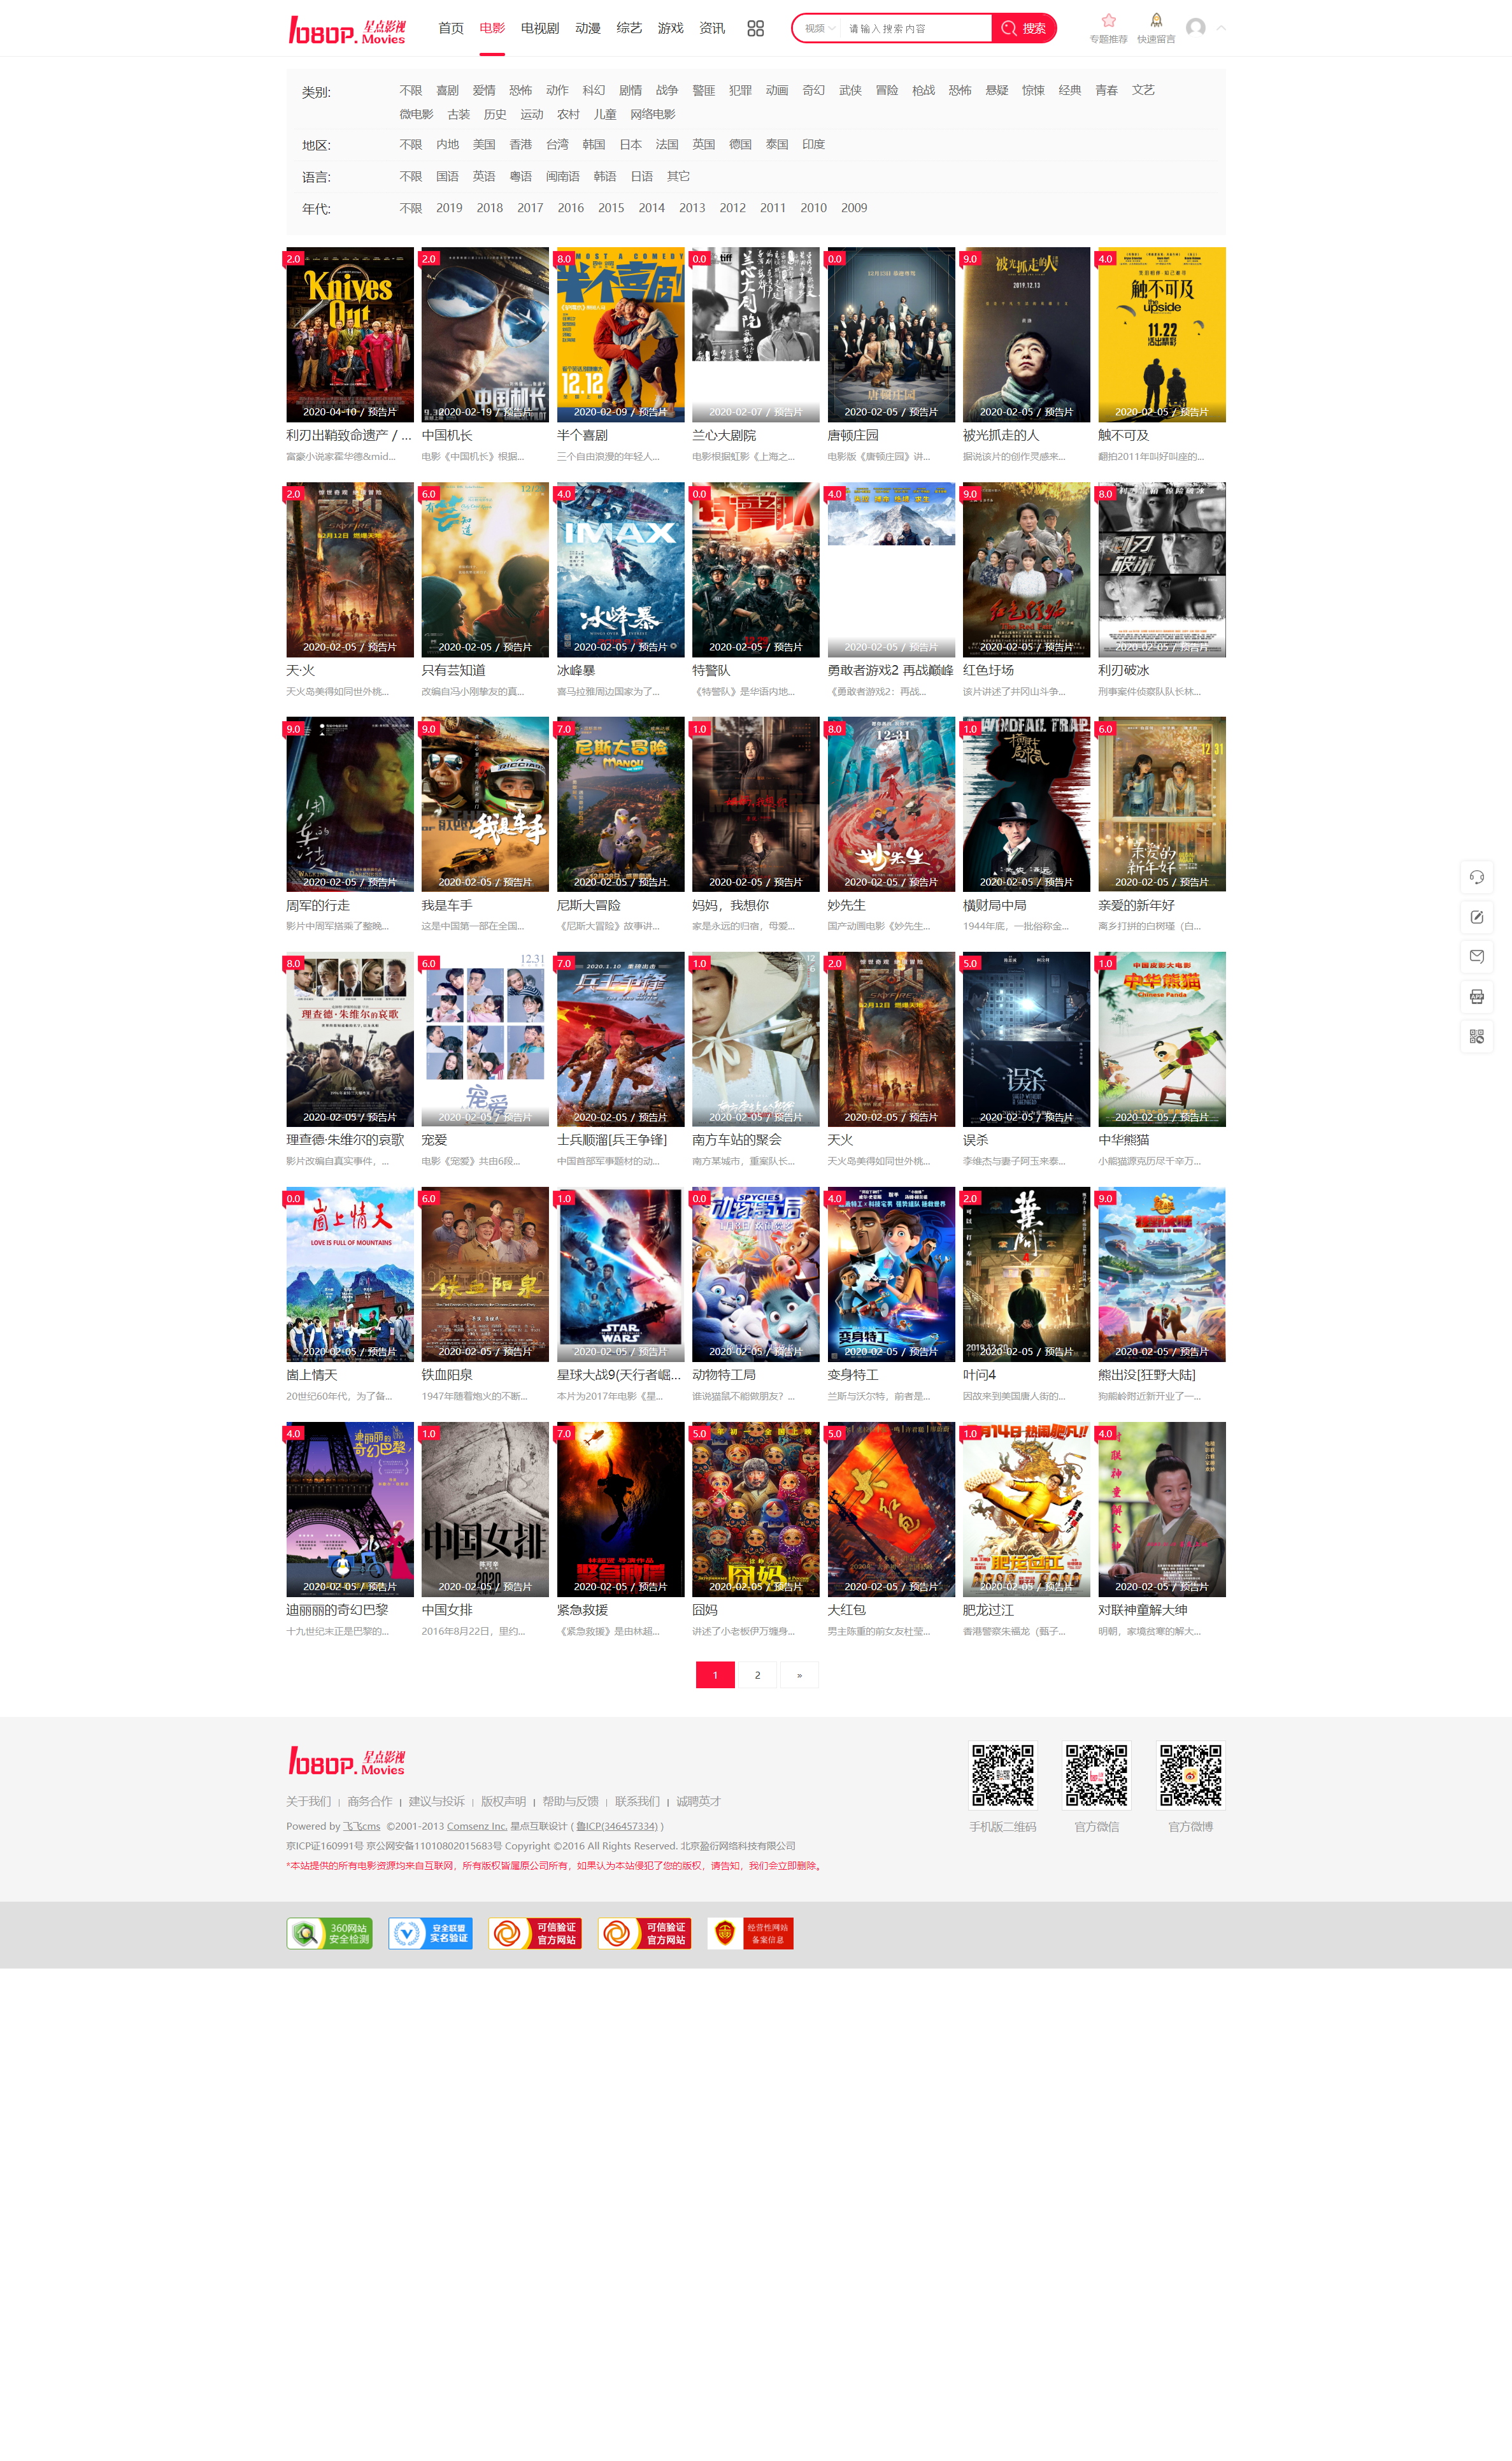1512x2461 pixels.
Task: Filter year by 2019
Action: [449, 208]
